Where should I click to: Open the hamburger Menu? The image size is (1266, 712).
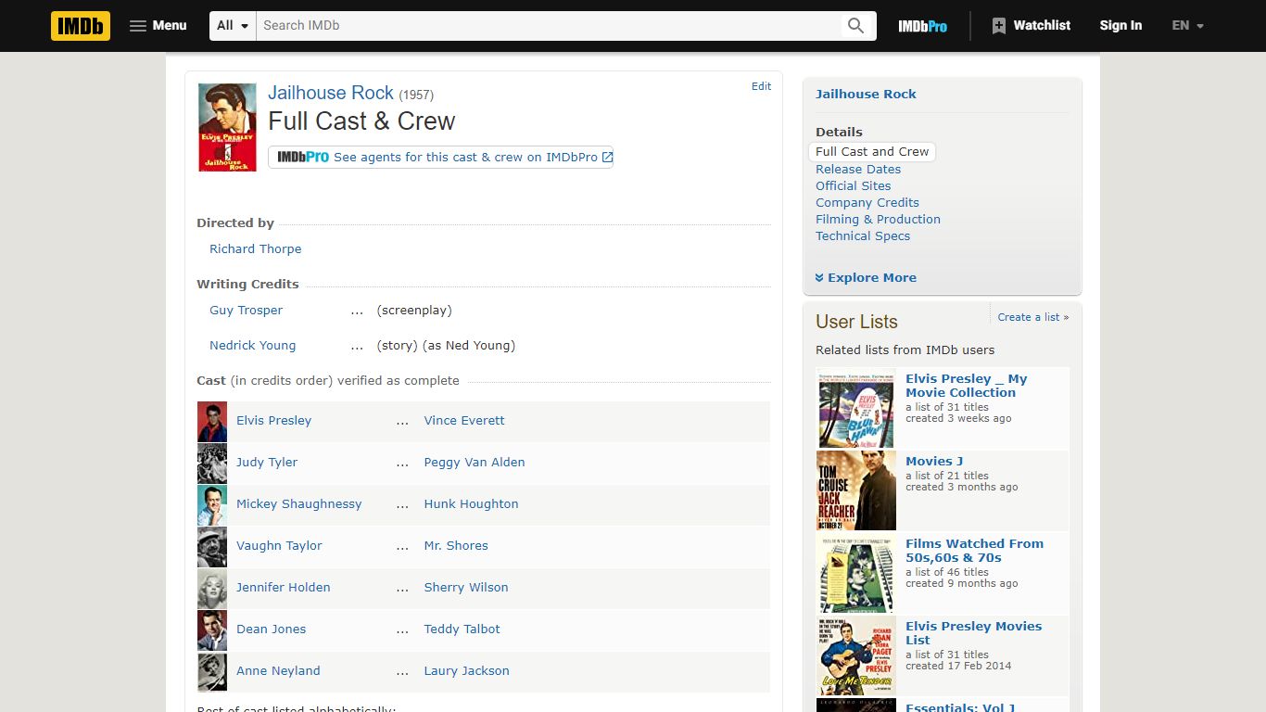click(x=158, y=26)
